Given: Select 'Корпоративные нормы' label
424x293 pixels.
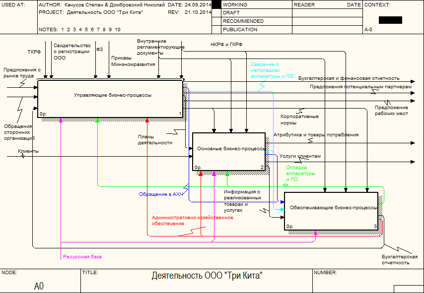Looking at the screenshot, I should click(299, 119).
